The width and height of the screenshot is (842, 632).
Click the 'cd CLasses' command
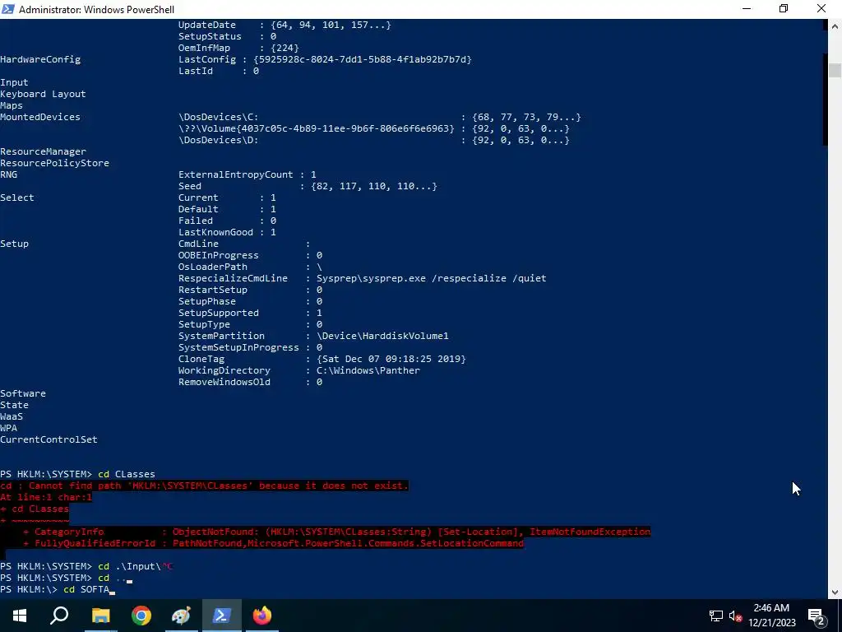(126, 474)
